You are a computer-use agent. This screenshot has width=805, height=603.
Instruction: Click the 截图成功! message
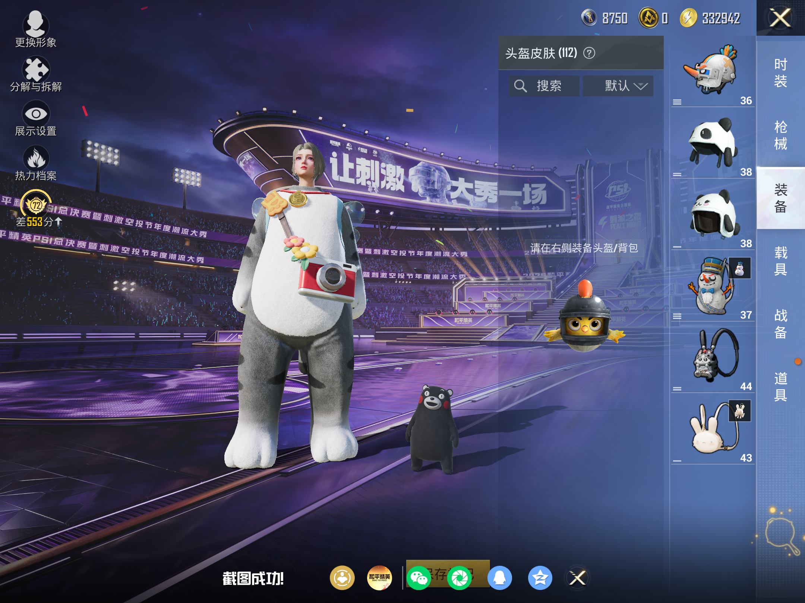(253, 578)
